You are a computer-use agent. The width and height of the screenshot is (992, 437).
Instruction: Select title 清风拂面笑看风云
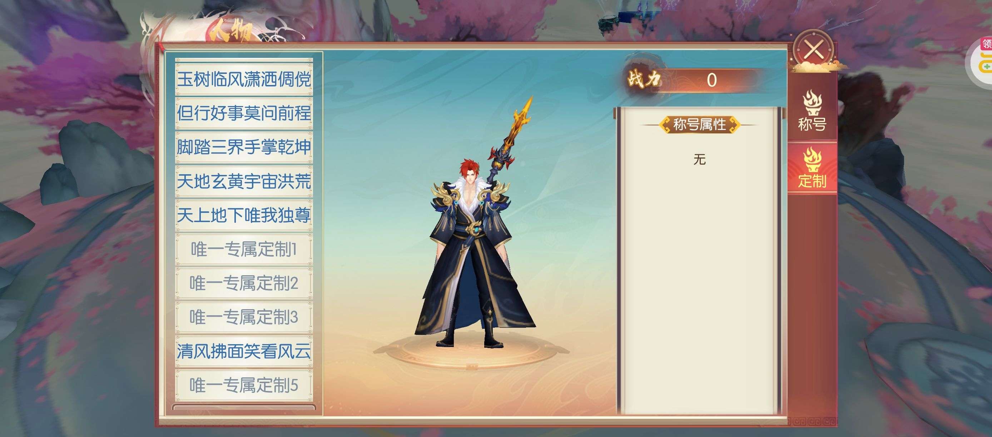pos(244,351)
